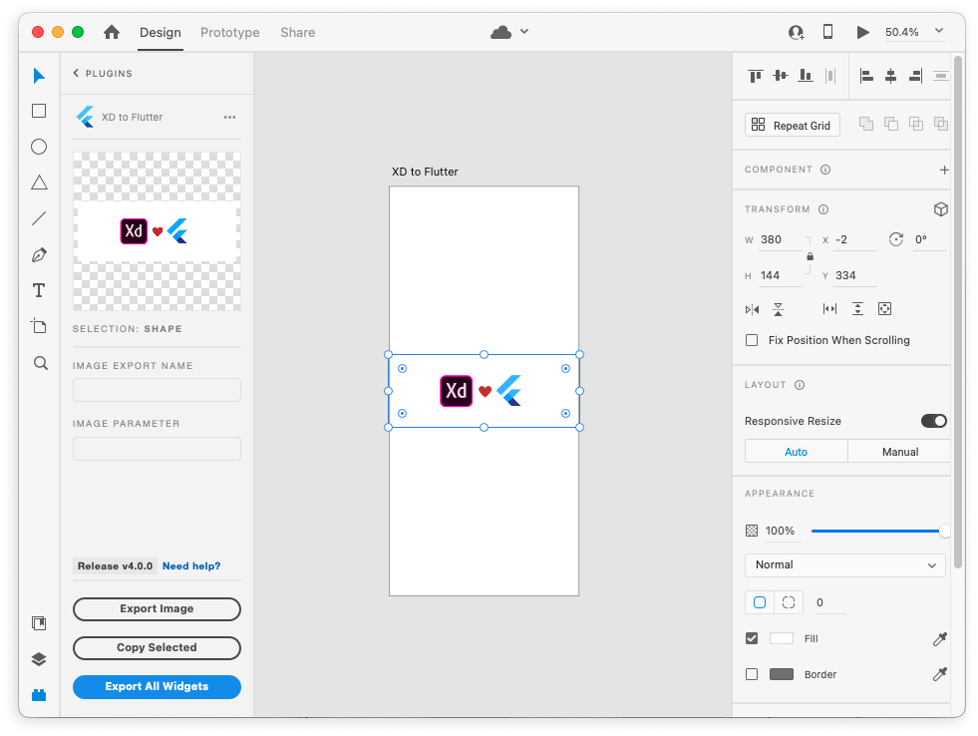This screenshot has height=736, width=978.
Task: Switch to the Share tab
Action: click(297, 33)
